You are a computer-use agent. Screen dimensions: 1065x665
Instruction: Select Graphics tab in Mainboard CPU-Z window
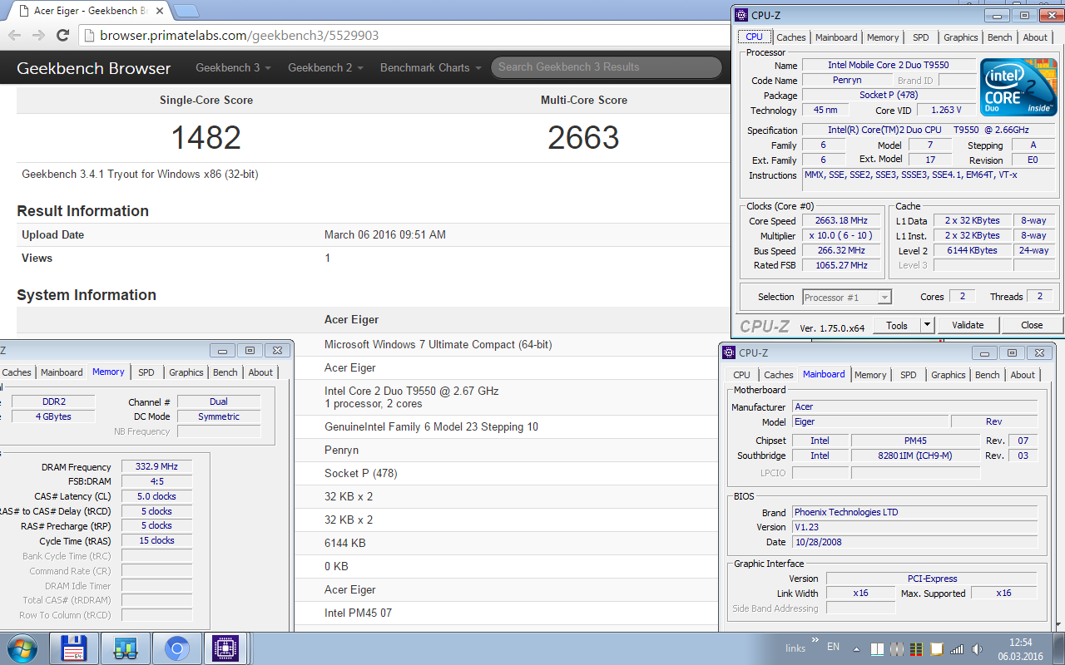point(949,375)
